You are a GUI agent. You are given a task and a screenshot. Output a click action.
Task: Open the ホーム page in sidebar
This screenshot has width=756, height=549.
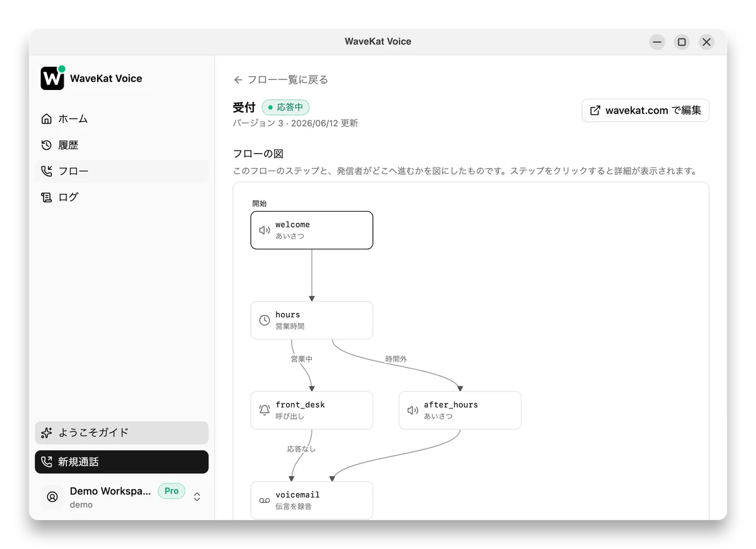point(122,119)
